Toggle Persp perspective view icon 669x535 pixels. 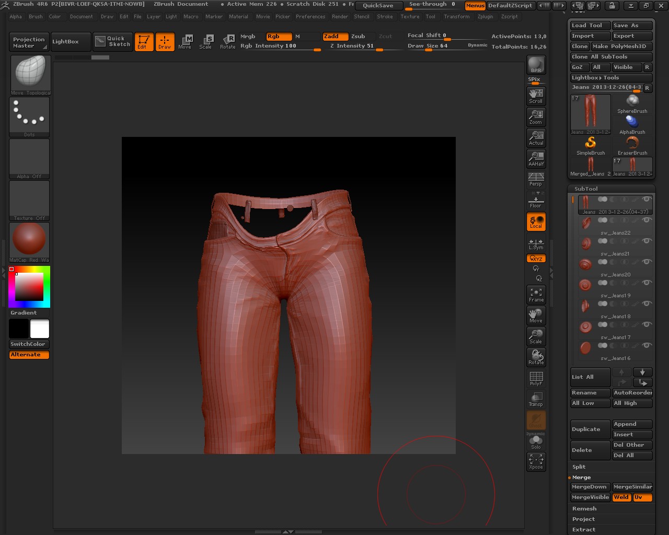[x=536, y=179]
